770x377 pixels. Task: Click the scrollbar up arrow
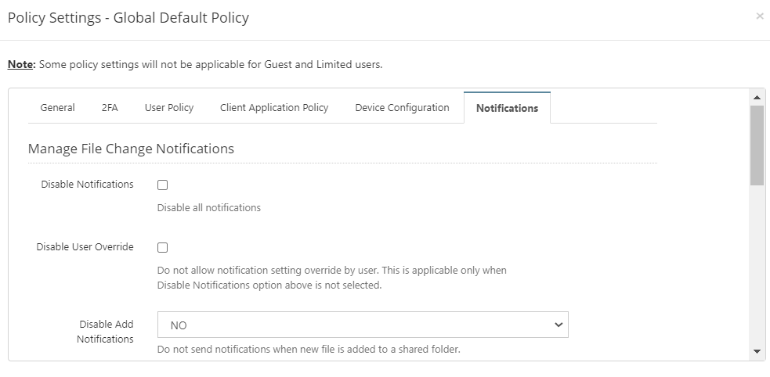click(x=757, y=97)
